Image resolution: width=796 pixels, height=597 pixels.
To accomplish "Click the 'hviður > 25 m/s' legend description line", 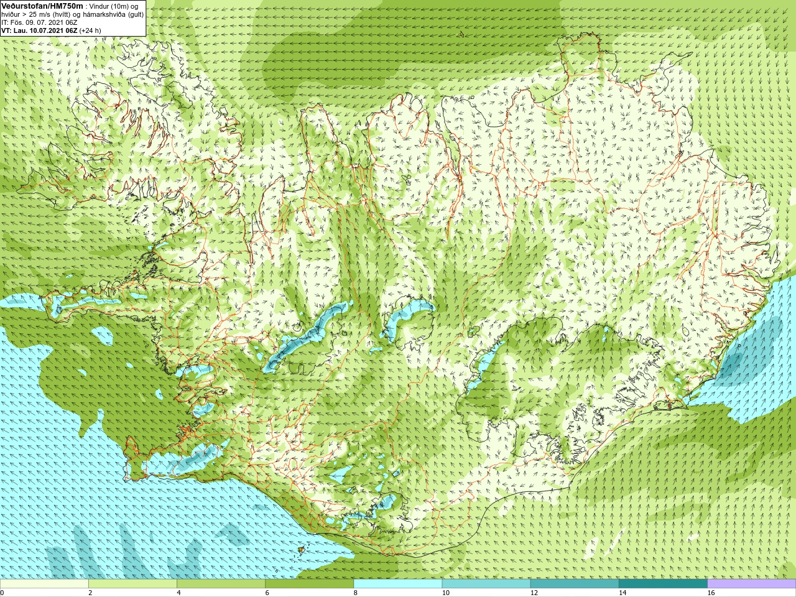I will 73,14.
